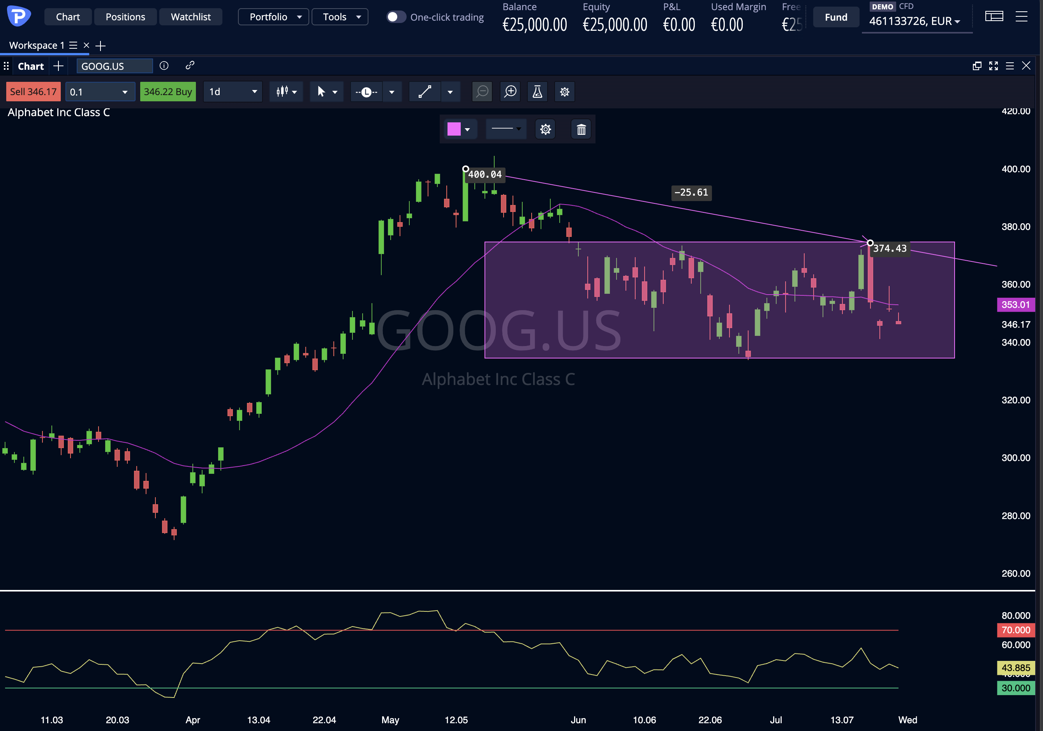Add a new chart tab with plus

pos(58,66)
